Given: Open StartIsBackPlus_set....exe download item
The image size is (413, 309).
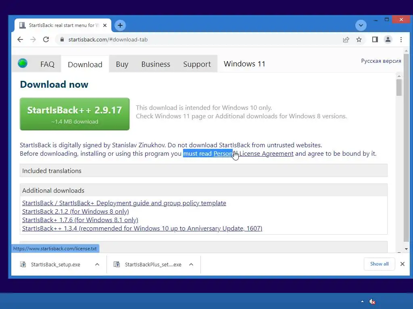Looking at the screenshot, I should 153,265.
